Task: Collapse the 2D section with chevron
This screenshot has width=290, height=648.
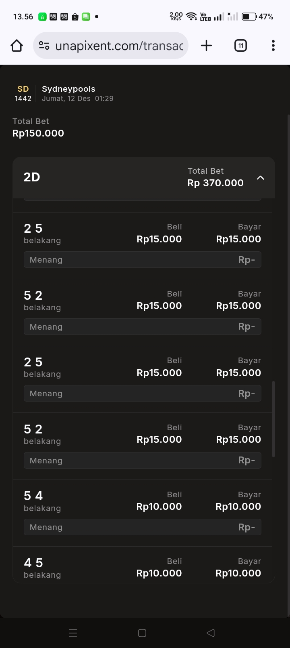Action: click(x=261, y=178)
